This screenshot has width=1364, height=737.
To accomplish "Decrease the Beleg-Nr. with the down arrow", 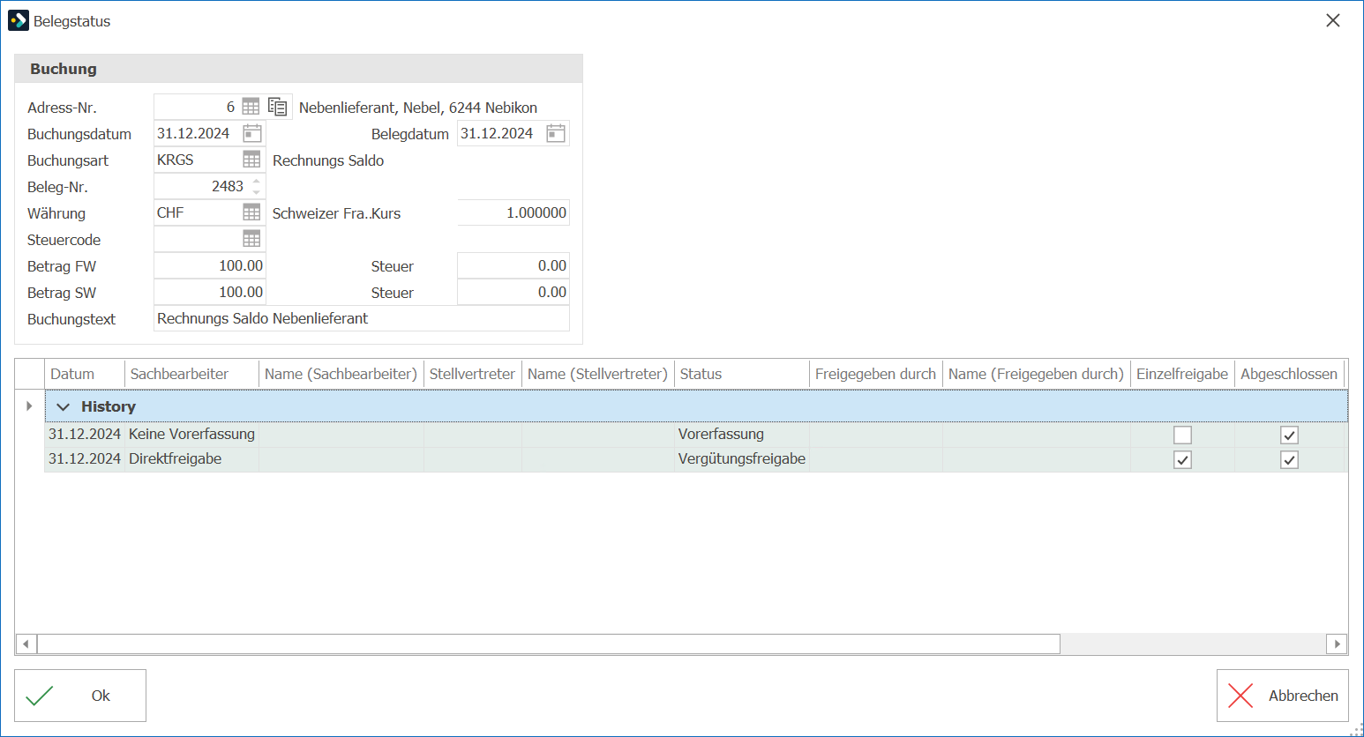I will coord(257,191).
